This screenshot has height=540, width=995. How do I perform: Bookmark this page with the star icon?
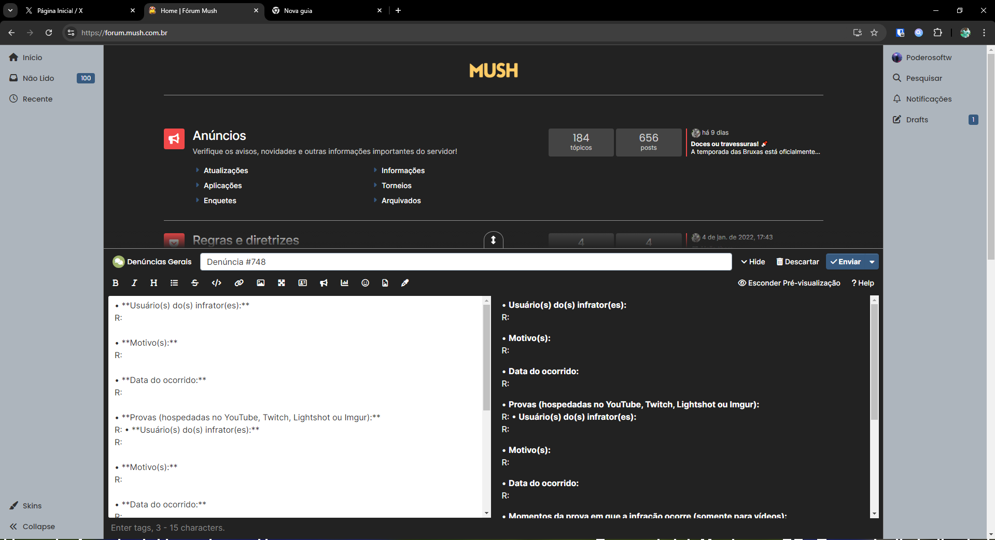(874, 33)
